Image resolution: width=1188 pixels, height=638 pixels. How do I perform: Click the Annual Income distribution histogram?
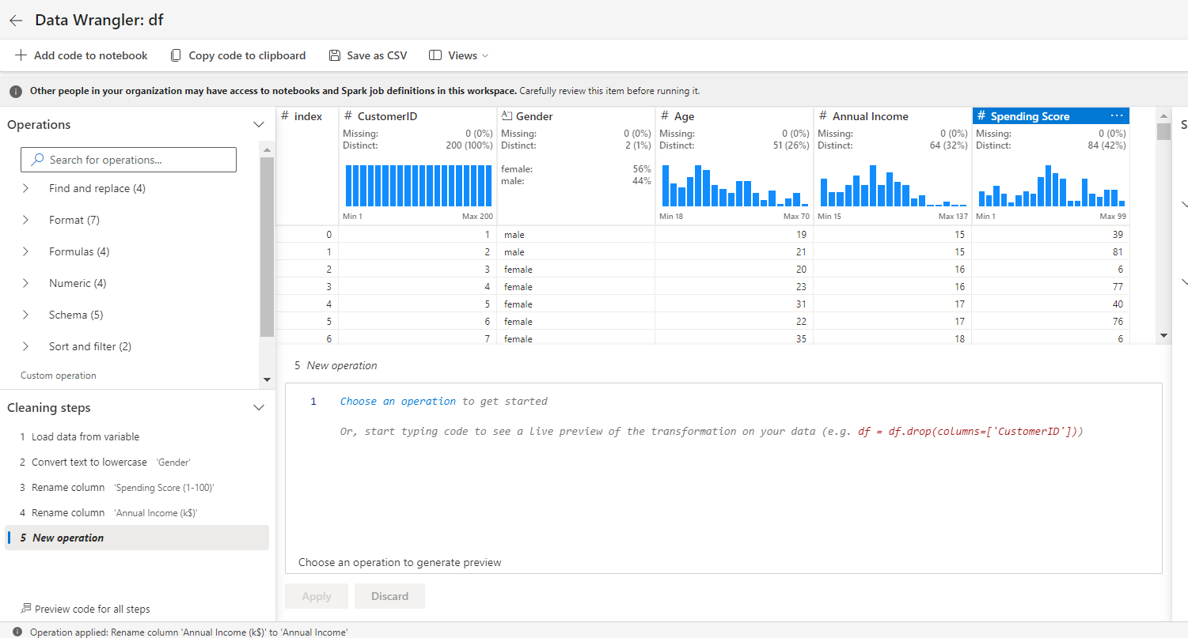894,186
